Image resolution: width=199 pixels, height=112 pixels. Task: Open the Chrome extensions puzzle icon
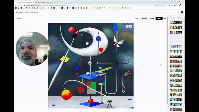pyautogui.click(x=175, y=5)
